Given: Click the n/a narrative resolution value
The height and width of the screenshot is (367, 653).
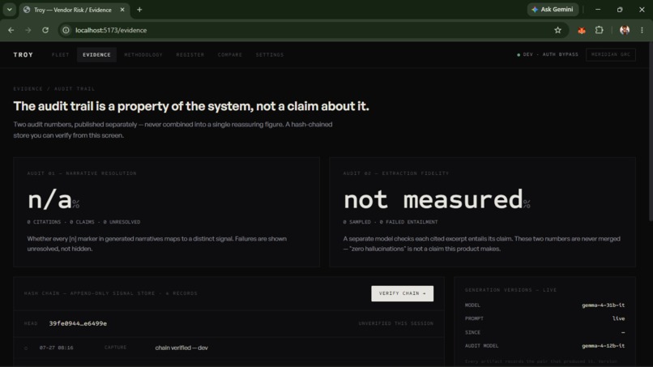Looking at the screenshot, I should 53,200.
